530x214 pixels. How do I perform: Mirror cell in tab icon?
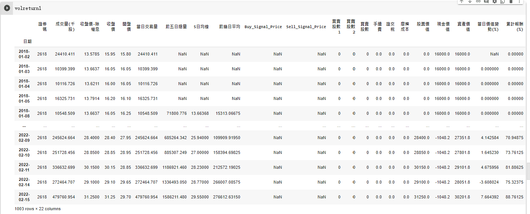point(503,2)
